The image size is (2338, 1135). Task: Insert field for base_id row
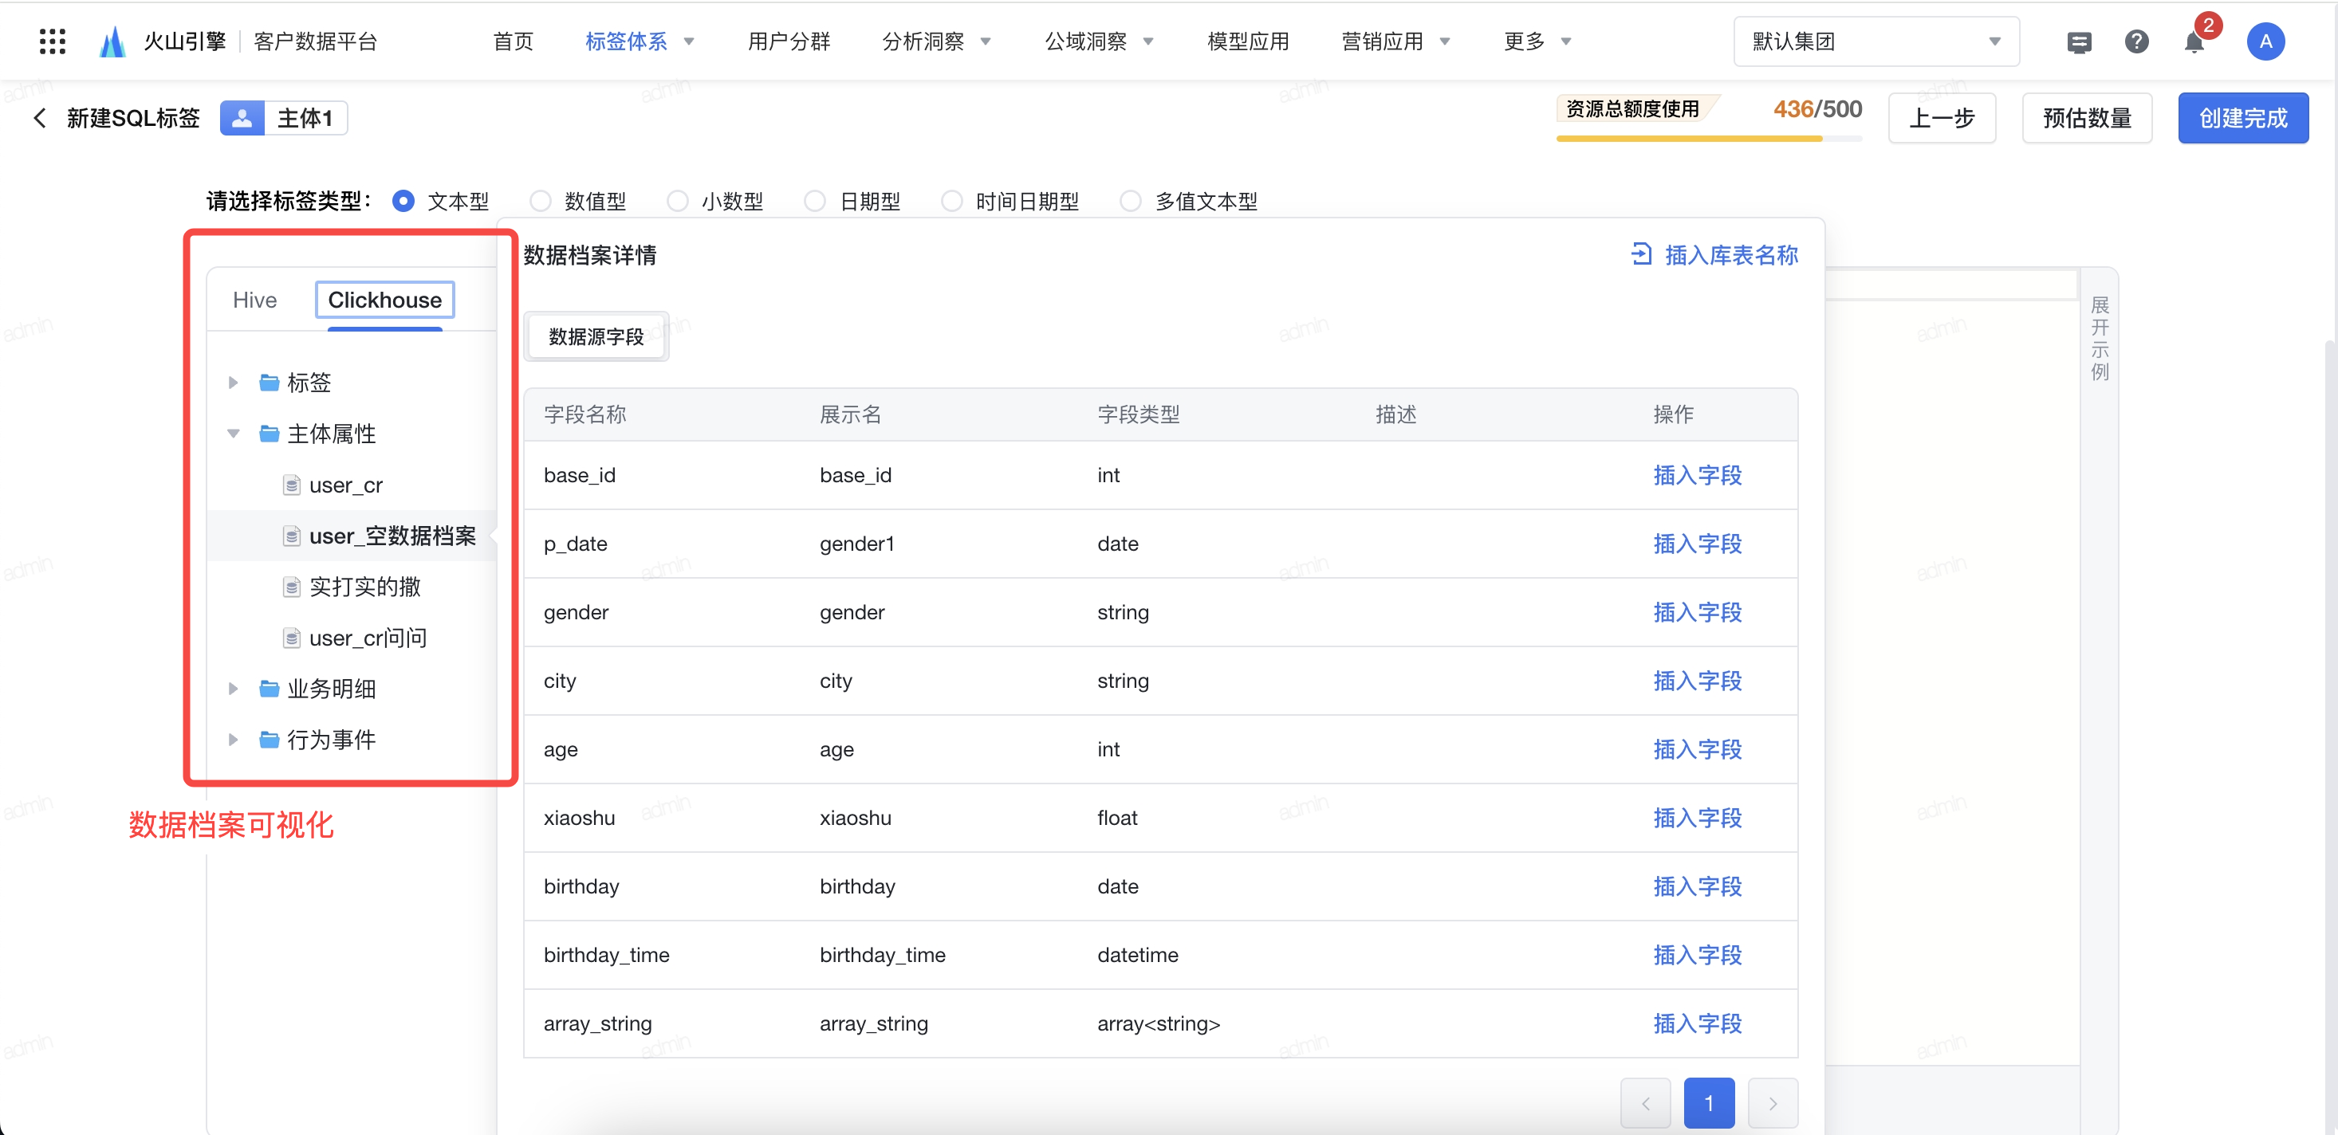point(1697,474)
